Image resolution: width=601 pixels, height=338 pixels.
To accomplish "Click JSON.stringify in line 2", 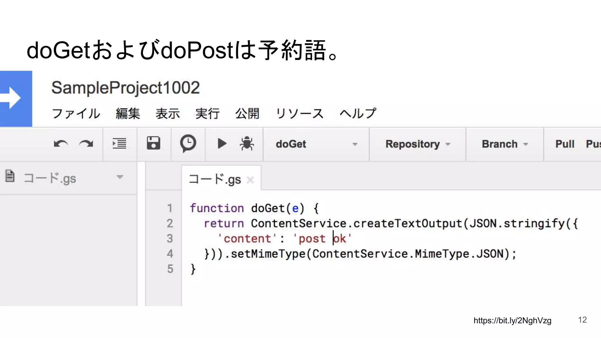I will pyautogui.click(x=517, y=224).
